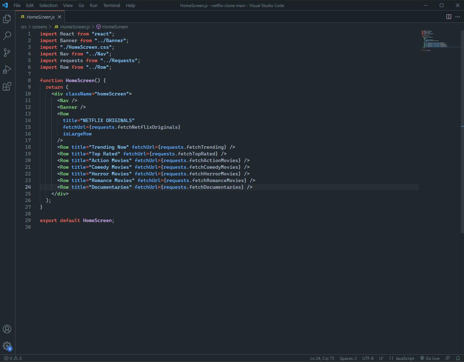This screenshot has height=362, width=464.
Task: Click the <Nav /> tag
Action: pos(67,100)
